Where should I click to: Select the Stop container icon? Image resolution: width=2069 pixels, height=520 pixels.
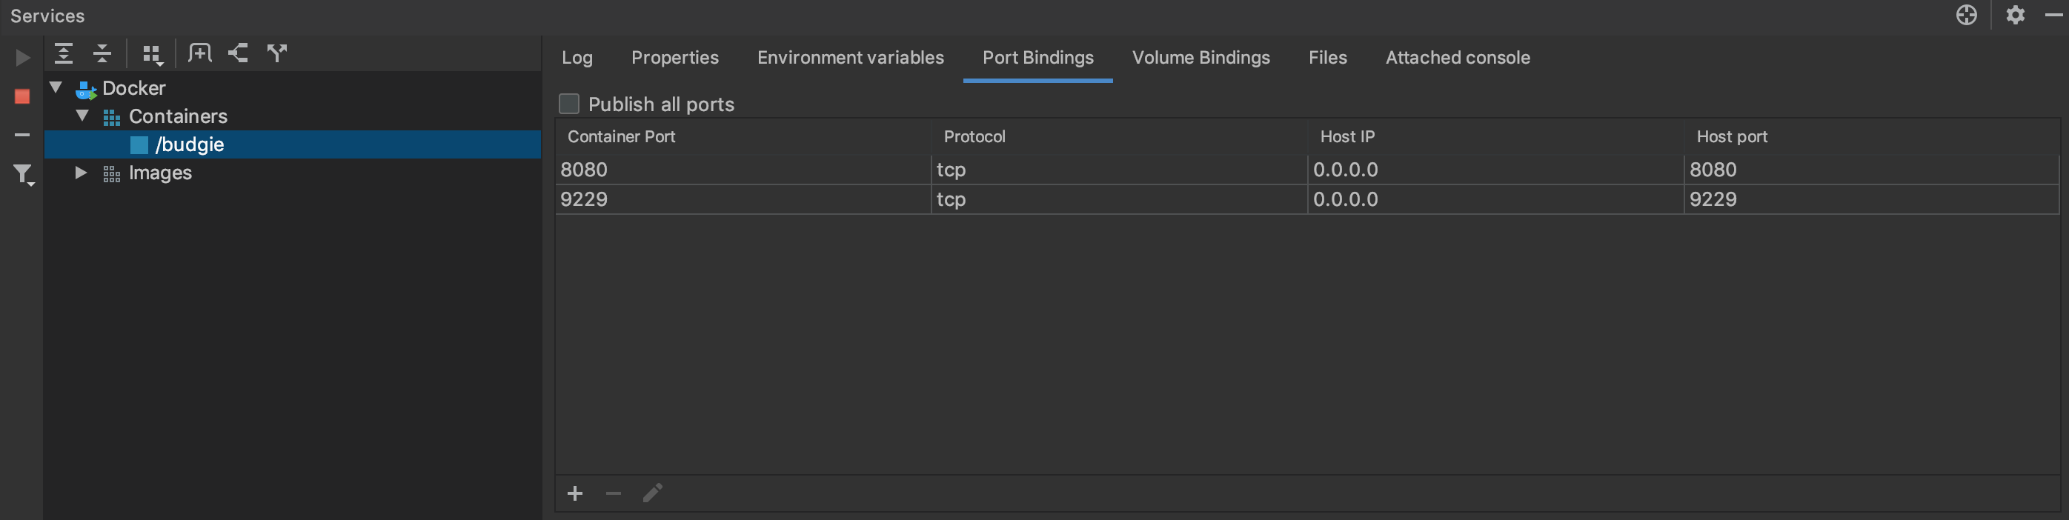21,96
